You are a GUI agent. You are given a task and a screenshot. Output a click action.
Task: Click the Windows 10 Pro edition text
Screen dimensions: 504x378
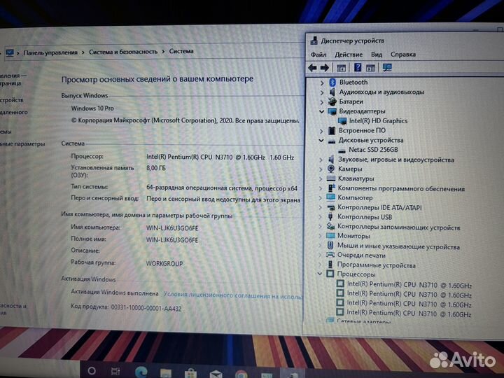coord(92,108)
